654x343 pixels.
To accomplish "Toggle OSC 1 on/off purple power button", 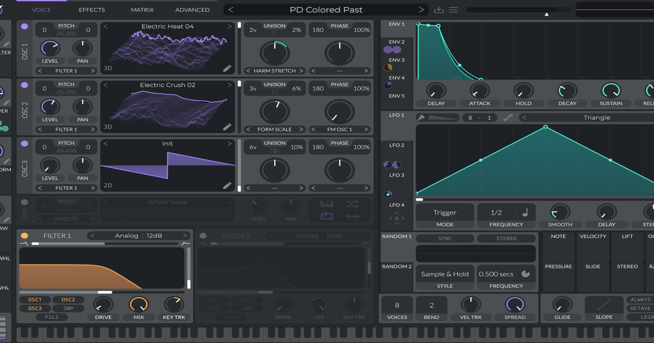I will pyautogui.click(x=25, y=26).
